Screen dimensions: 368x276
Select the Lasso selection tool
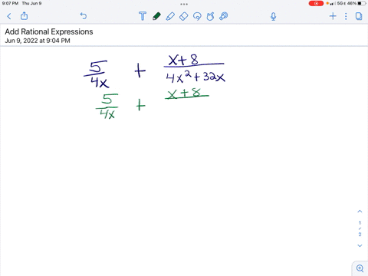point(197,16)
